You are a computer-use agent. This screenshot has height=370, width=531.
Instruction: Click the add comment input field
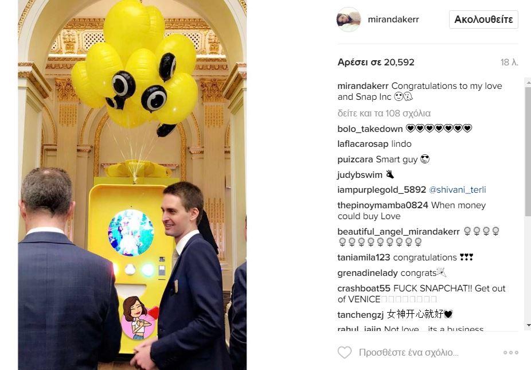click(x=409, y=352)
